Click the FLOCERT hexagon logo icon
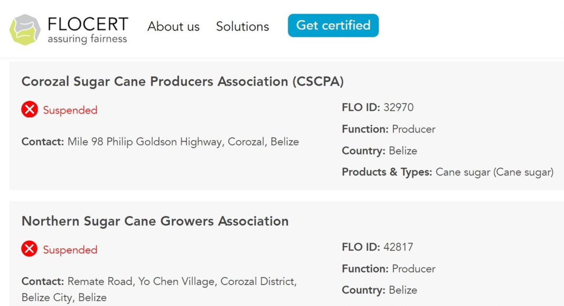564x306 pixels. 25,30
